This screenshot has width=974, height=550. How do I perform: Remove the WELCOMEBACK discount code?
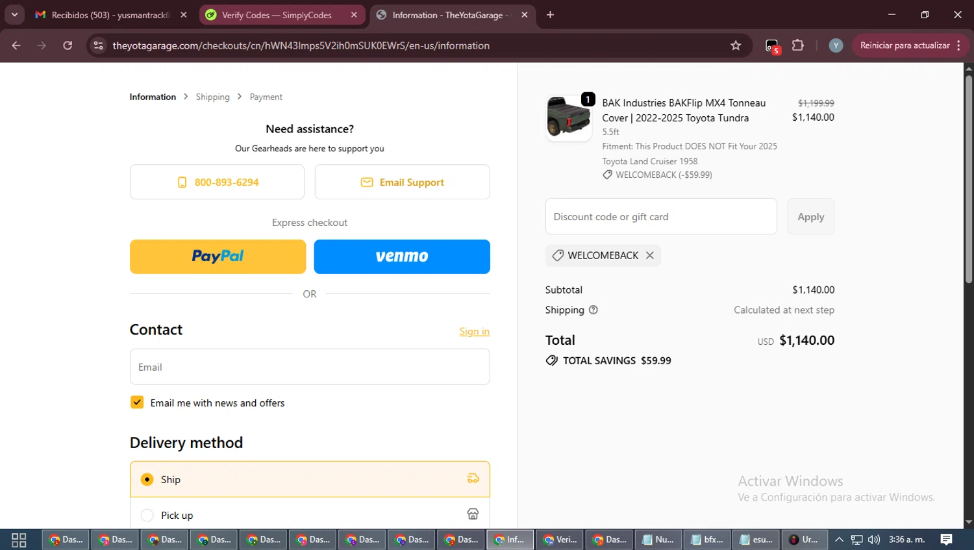pyautogui.click(x=650, y=255)
